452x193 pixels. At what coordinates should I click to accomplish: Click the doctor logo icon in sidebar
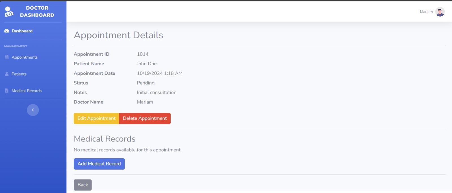pyautogui.click(x=9, y=12)
